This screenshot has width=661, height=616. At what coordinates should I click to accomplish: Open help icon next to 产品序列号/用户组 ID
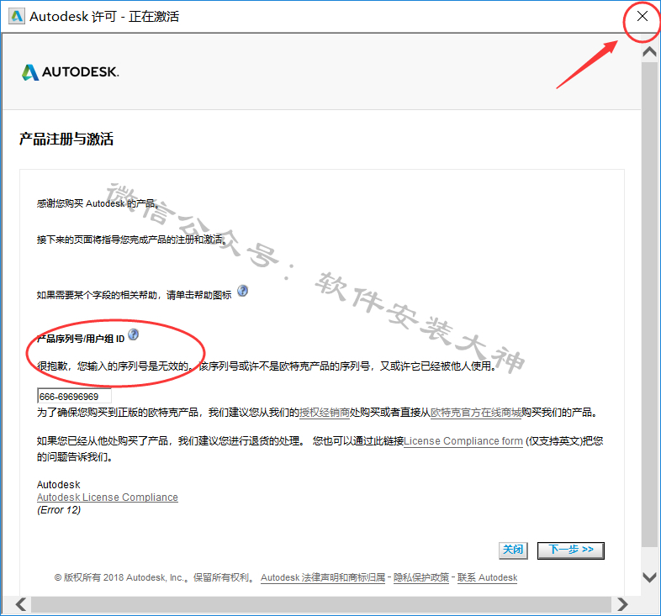133,334
